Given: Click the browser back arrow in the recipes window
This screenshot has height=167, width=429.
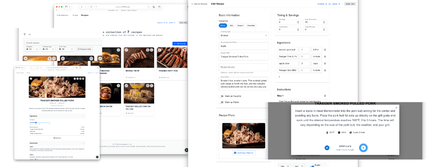Looking at the screenshot, I should coord(82,7).
